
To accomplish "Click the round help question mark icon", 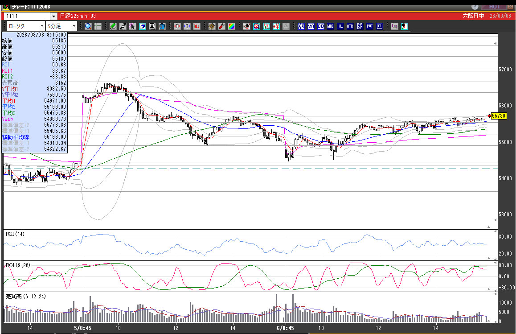I will tap(475, 7).
